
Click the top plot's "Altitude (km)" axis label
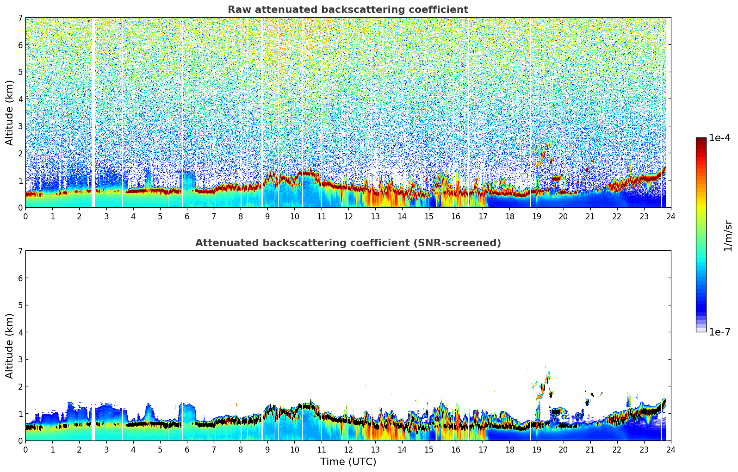click(10, 112)
